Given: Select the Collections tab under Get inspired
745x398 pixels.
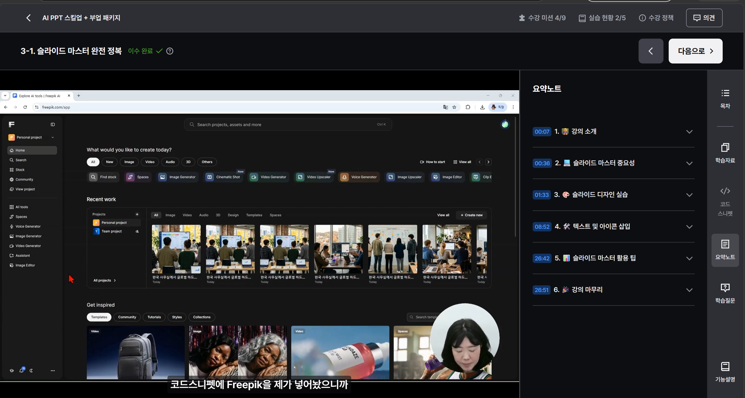Looking at the screenshot, I should click(x=202, y=317).
